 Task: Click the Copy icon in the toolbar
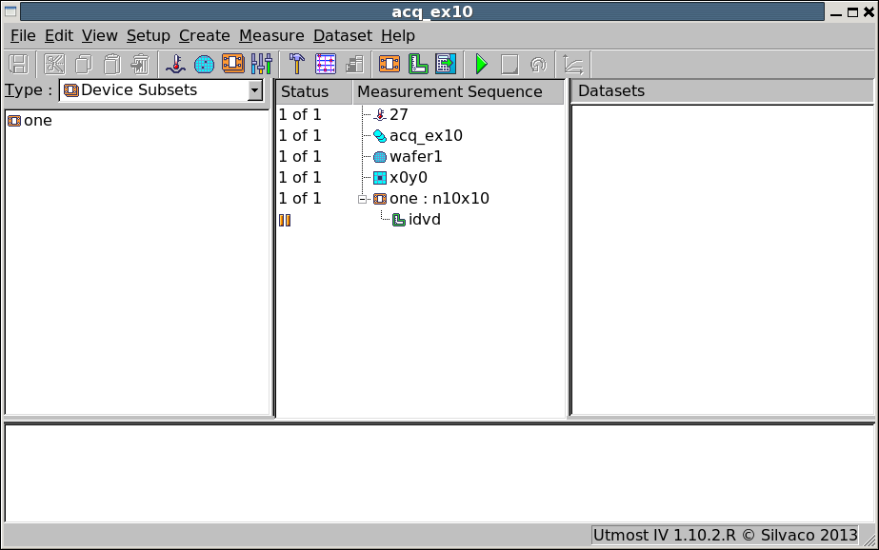[84, 64]
